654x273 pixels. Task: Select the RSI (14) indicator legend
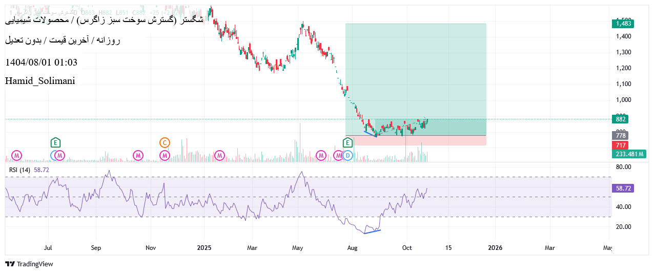click(19, 170)
